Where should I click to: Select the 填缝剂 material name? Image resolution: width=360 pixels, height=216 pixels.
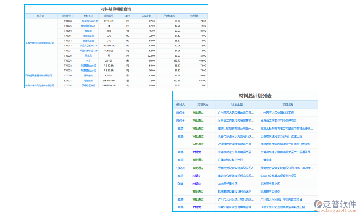(x=89, y=31)
